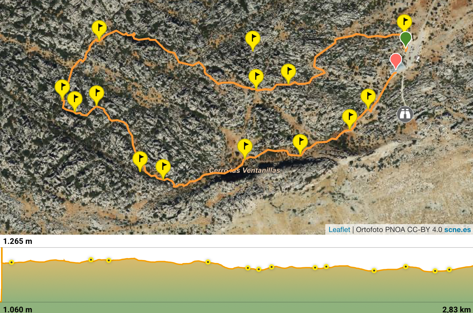
Task: Select the binoculars viewpoint icon
Action: coord(405,114)
